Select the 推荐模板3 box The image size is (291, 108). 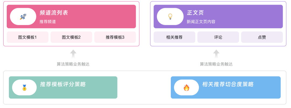115,37
